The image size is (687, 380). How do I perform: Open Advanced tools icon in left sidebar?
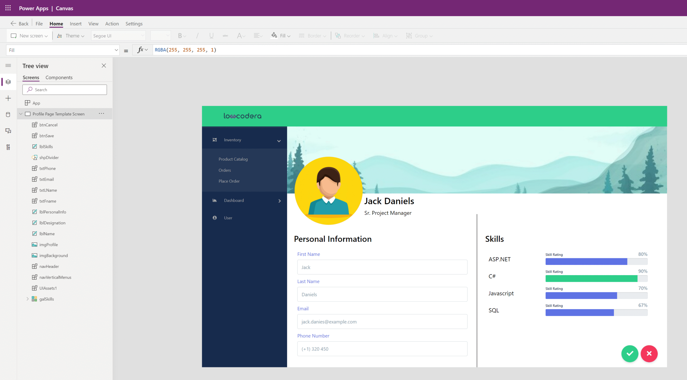tap(8, 147)
